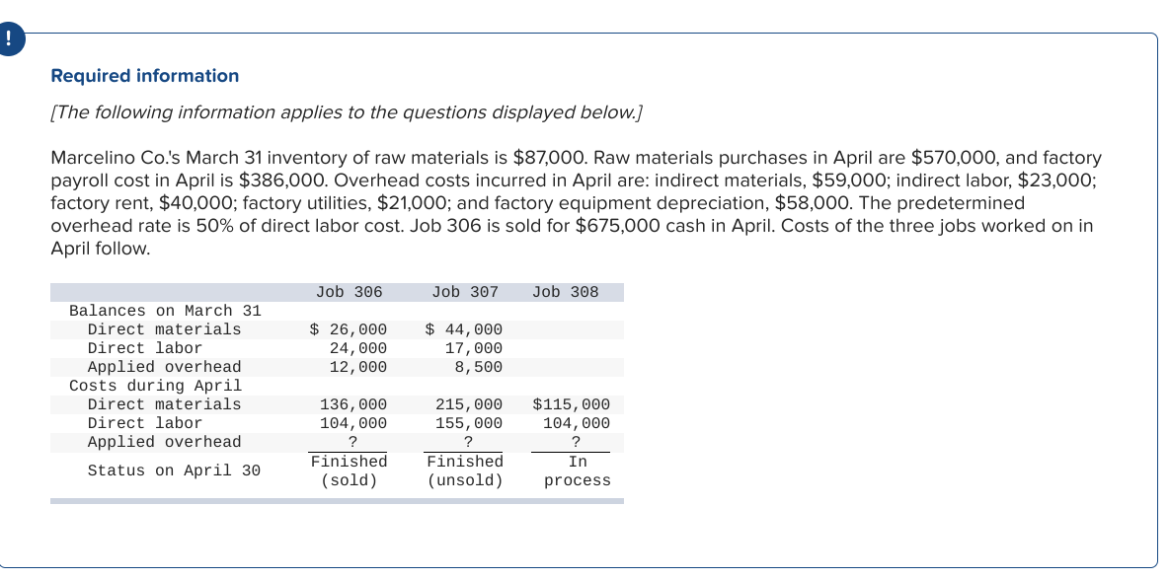Select the Finished (sold) status text

[349, 470]
